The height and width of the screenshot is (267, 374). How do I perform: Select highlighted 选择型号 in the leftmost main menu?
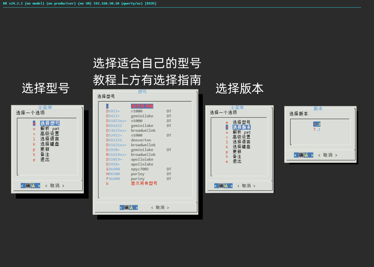(x=49, y=123)
